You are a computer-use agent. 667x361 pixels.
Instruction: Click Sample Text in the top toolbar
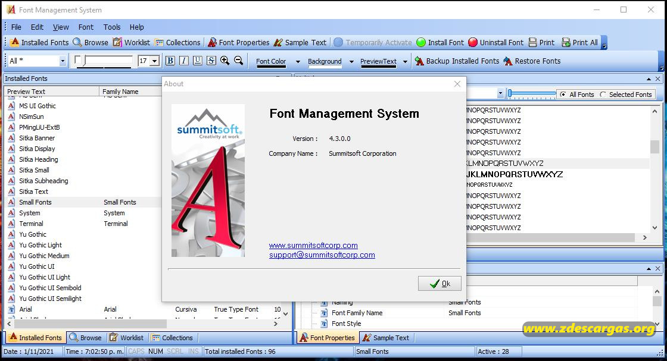(x=300, y=42)
